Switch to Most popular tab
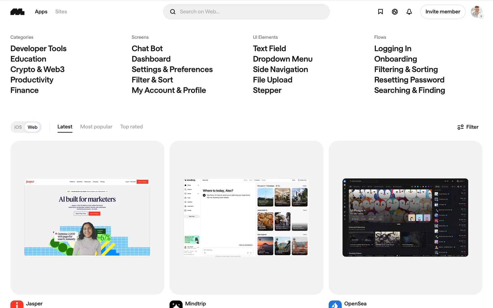The width and height of the screenshot is (493, 308). (x=96, y=127)
